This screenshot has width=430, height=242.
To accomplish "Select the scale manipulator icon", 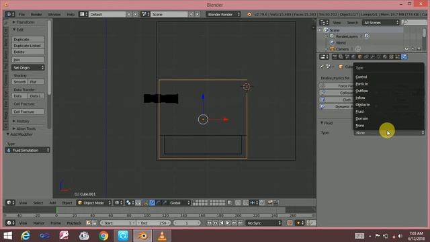I will tap(165, 203).
